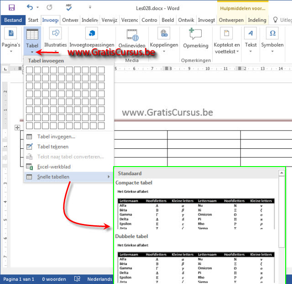Open the Koptekst en voettekst icon

226,33
